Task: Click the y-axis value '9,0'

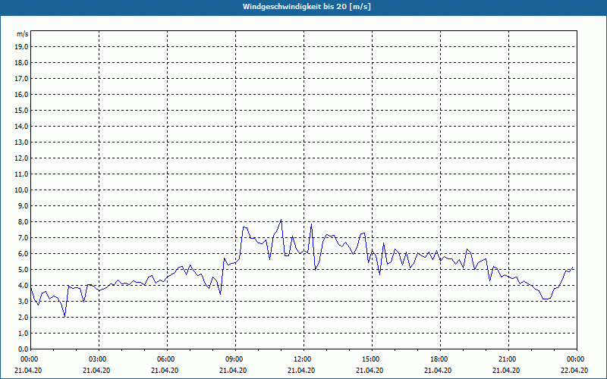Action: coord(24,205)
